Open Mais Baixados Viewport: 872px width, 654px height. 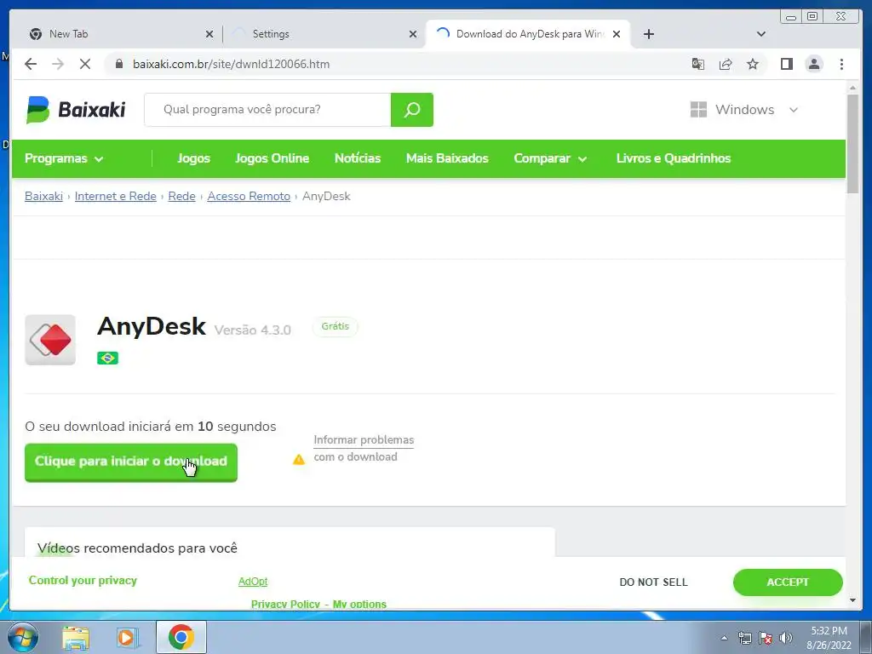[x=447, y=158]
